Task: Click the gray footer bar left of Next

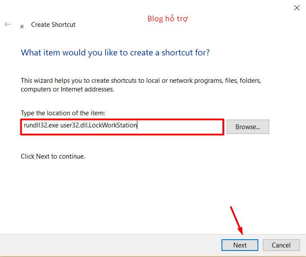Action: click(108, 245)
